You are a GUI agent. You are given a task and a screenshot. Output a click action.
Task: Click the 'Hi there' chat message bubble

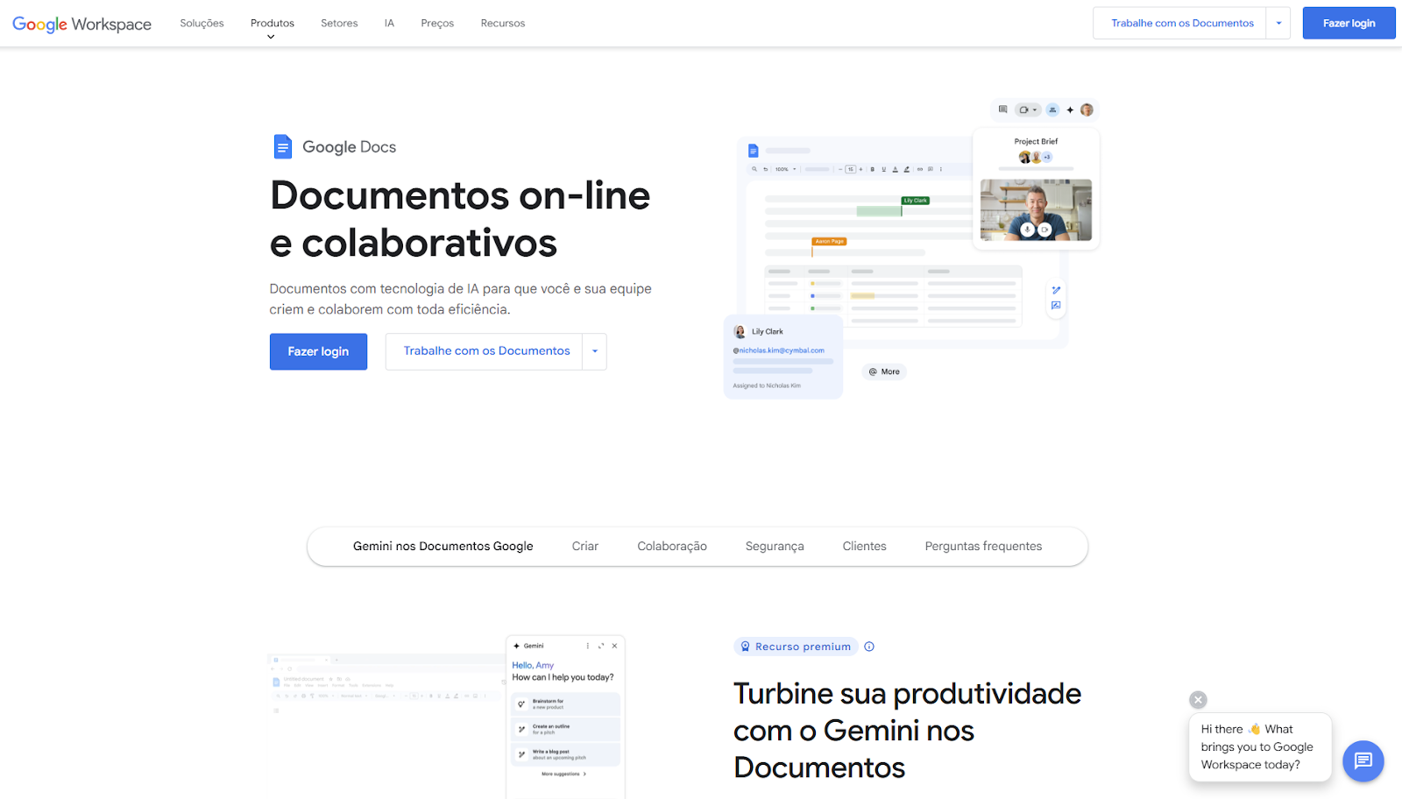1260,746
